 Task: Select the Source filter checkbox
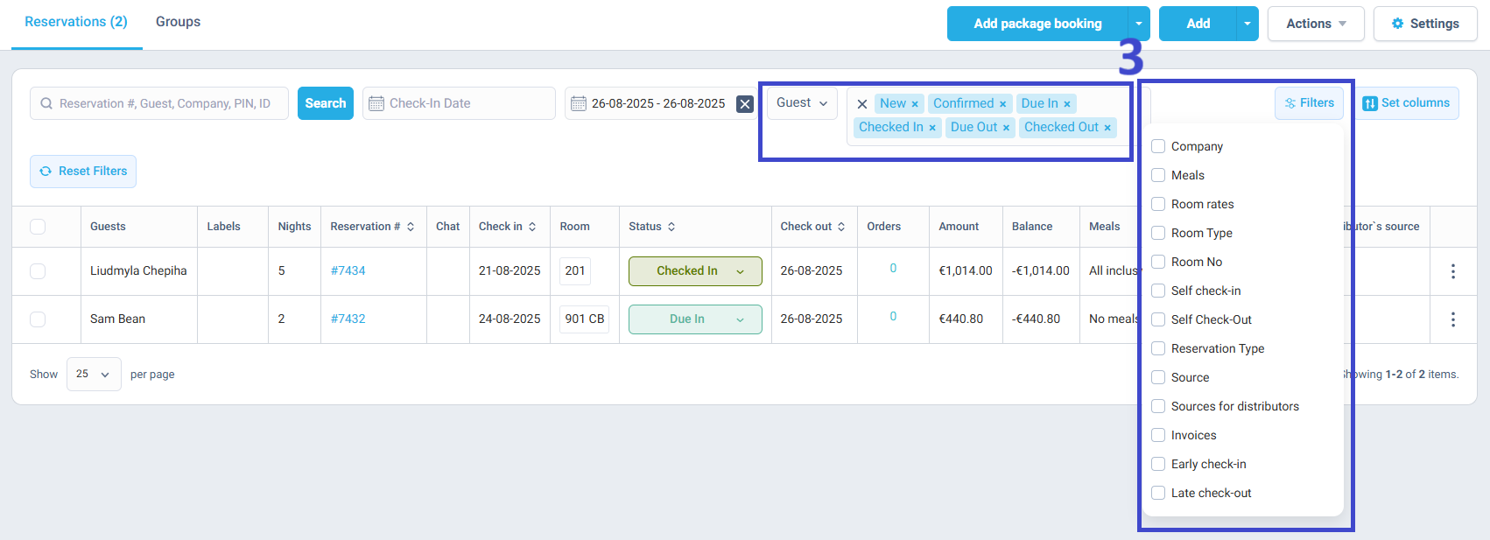click(x=1158, y=377)
